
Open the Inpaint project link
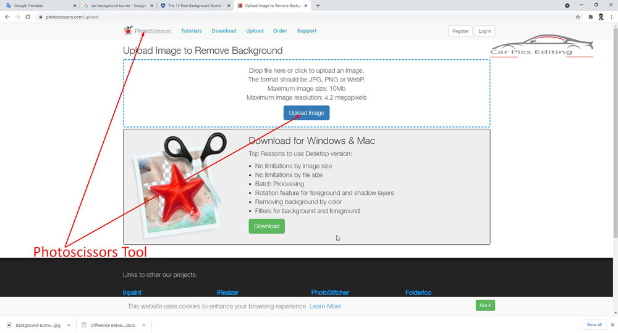pyautogui.click(x=132, y=292)
